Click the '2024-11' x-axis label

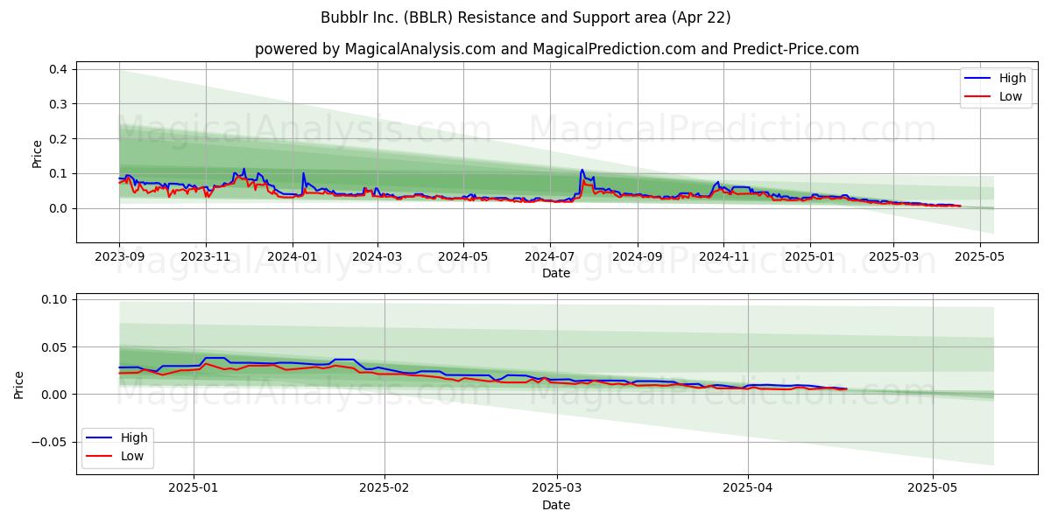tap(723, 257)
